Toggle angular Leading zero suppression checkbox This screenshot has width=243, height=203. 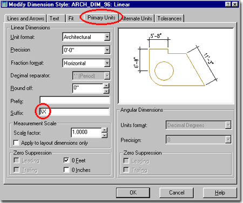tap(126, 161)
